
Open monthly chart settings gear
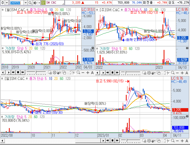tap(54, 73)
